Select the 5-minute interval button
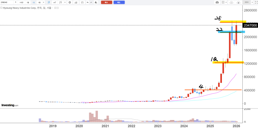This screenshot has height=128, width=258. [16, 2]
